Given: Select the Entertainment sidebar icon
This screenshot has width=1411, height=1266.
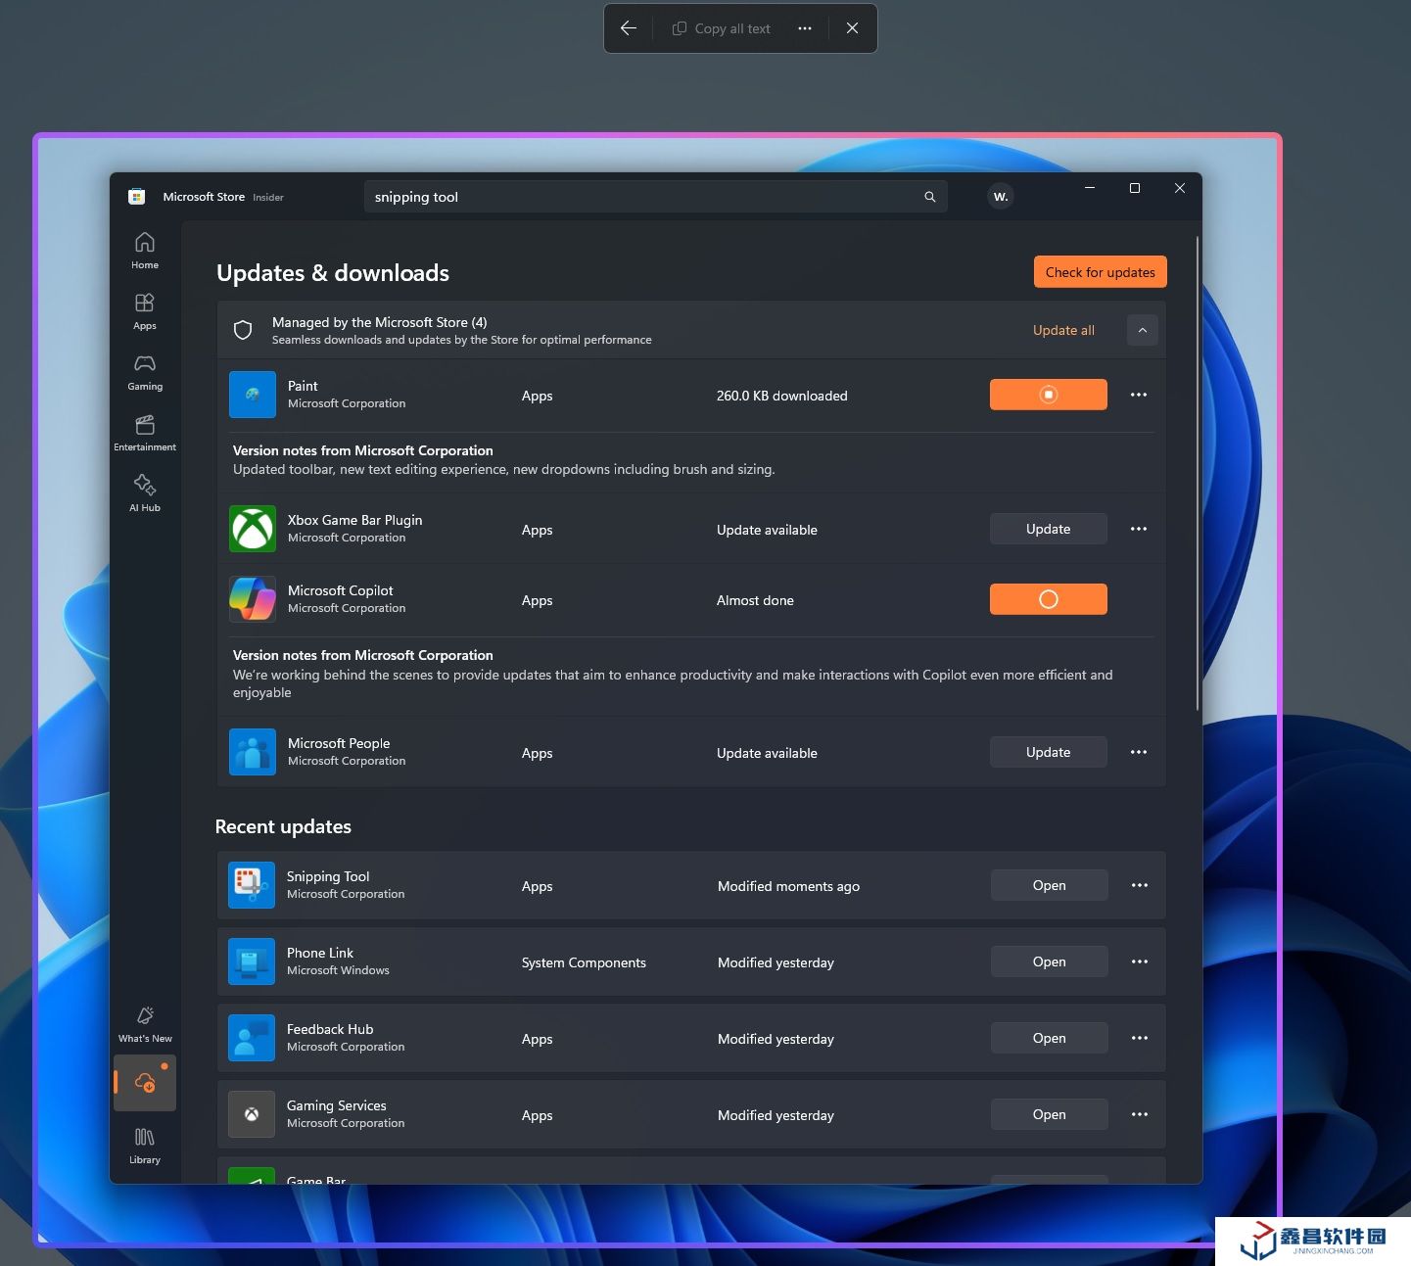Looking at the screenshot, I should [145, 432].
